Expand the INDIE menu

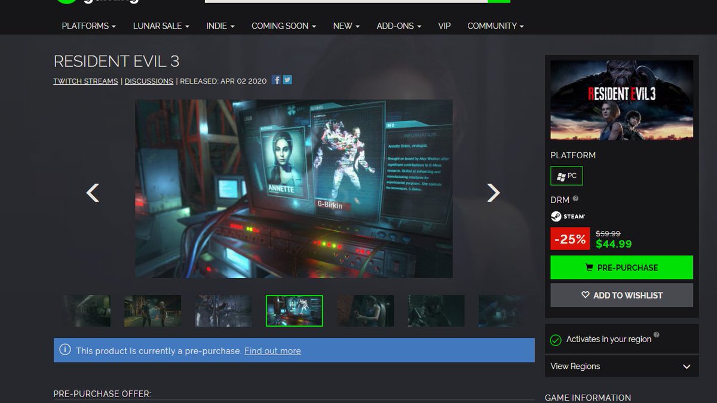tap(220, 26)
